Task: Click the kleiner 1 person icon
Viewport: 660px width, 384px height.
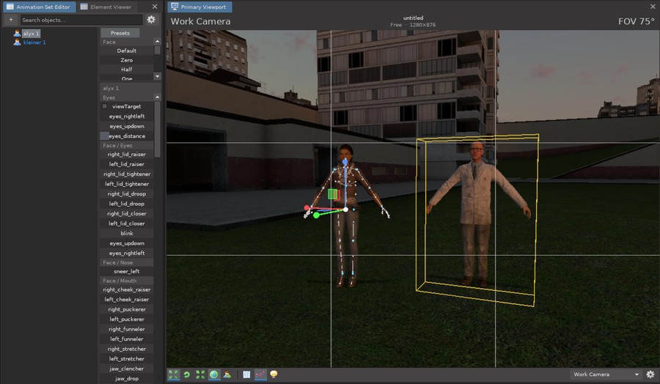Action: pos(17,43)
